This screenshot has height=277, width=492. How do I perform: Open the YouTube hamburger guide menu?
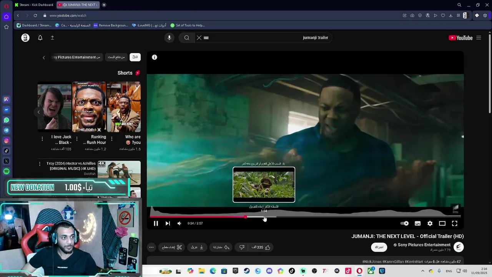pos(479,38)
